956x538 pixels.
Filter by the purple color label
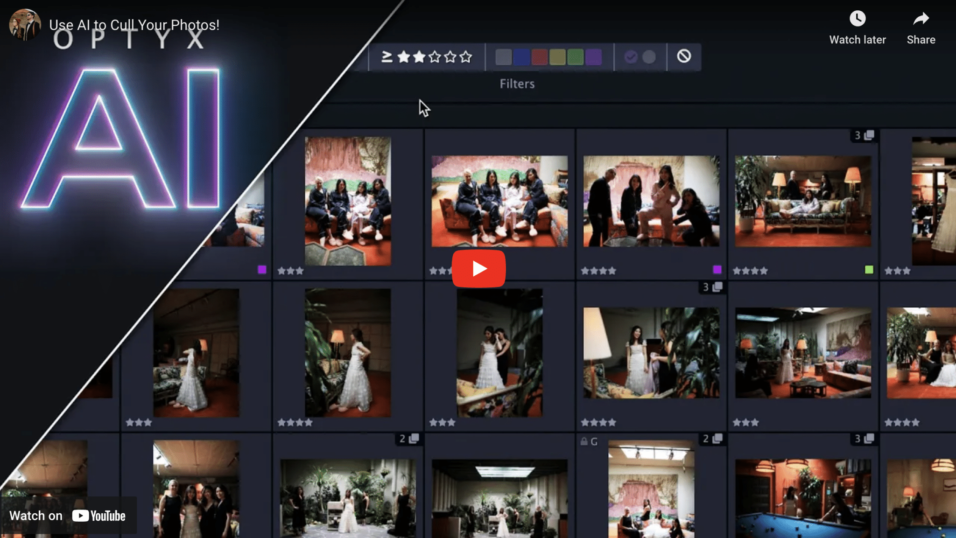pyautogui.click(x=593, y=57)
